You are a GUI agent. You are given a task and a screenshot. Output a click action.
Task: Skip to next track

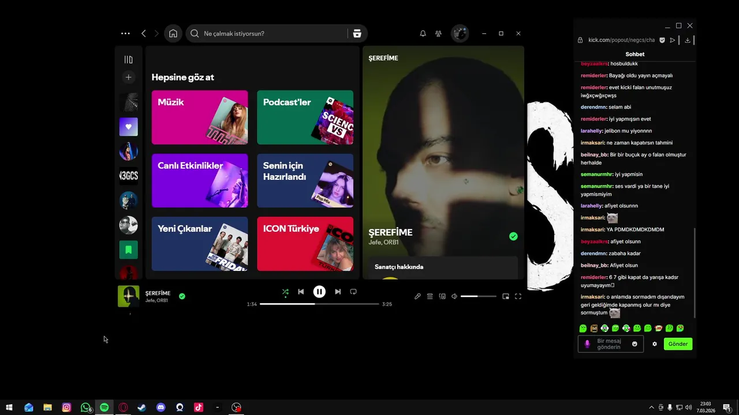(x=338, y=292)
